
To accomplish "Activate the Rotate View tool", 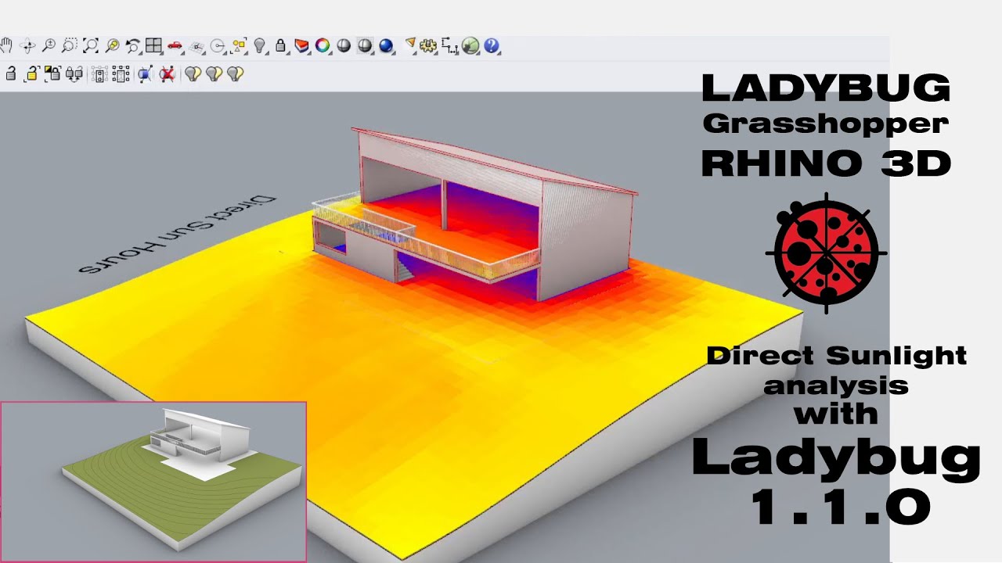I will (27, 45).
